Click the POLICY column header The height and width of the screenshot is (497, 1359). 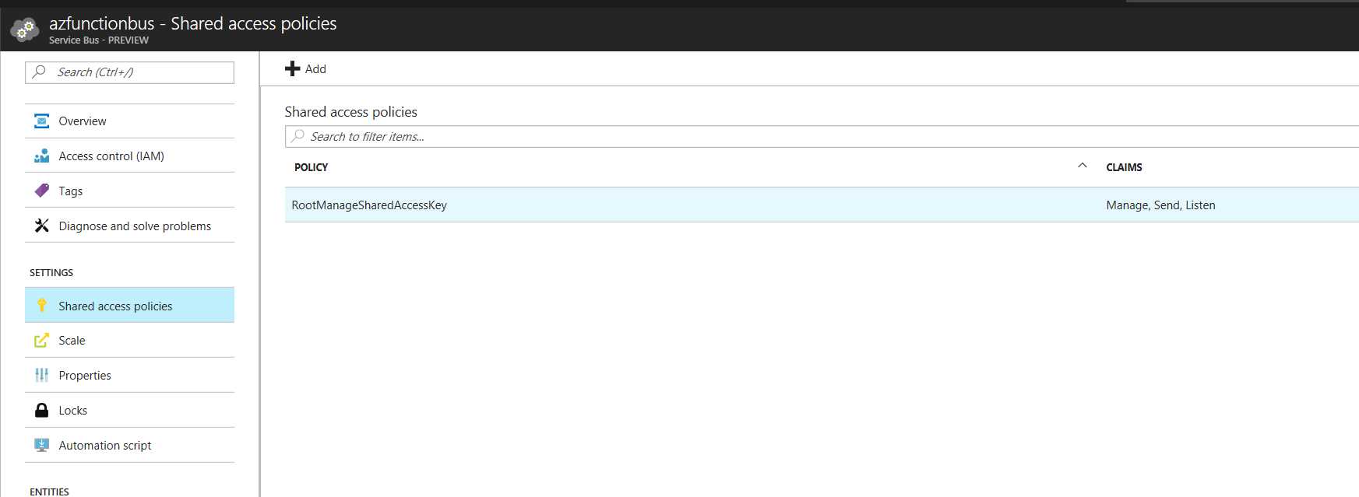(311, 167)
